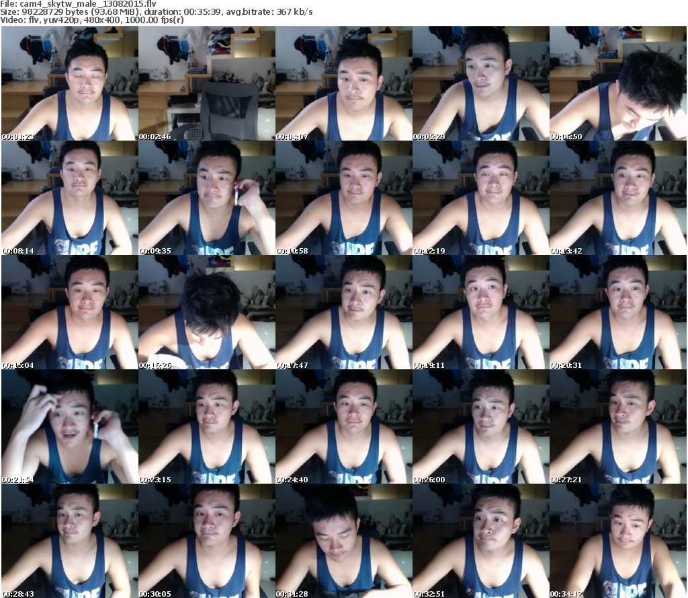Select the thumbnail at 00:17:47
688x598 pixels.
(x=343, y=312)
